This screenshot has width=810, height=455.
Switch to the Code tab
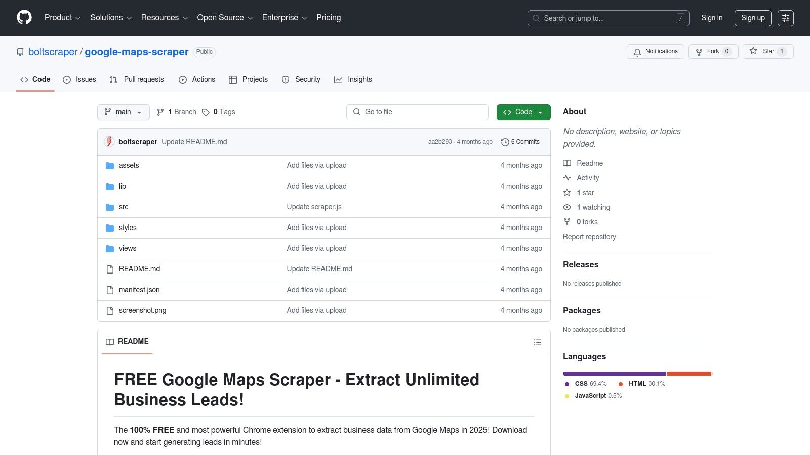pyautogui.click(x=35, y=79)
